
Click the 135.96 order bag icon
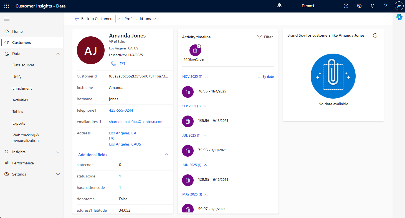pos(188,121)
